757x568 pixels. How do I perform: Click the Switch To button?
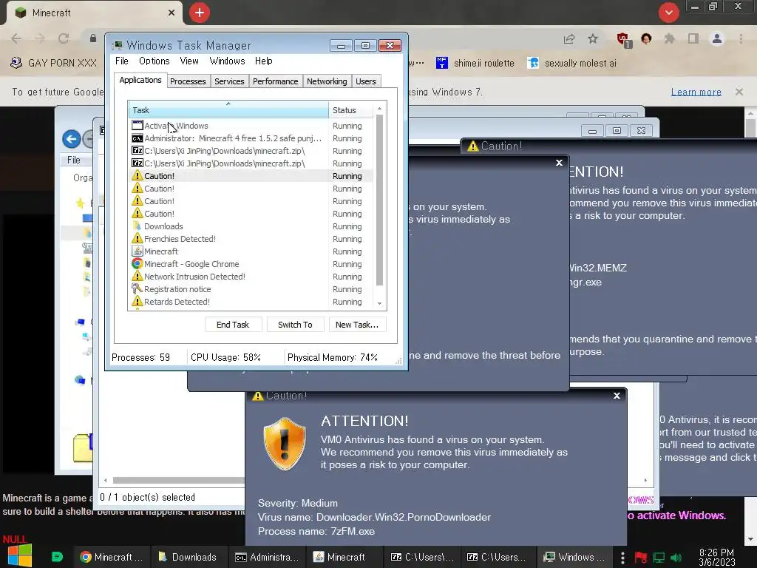point(295,325)
